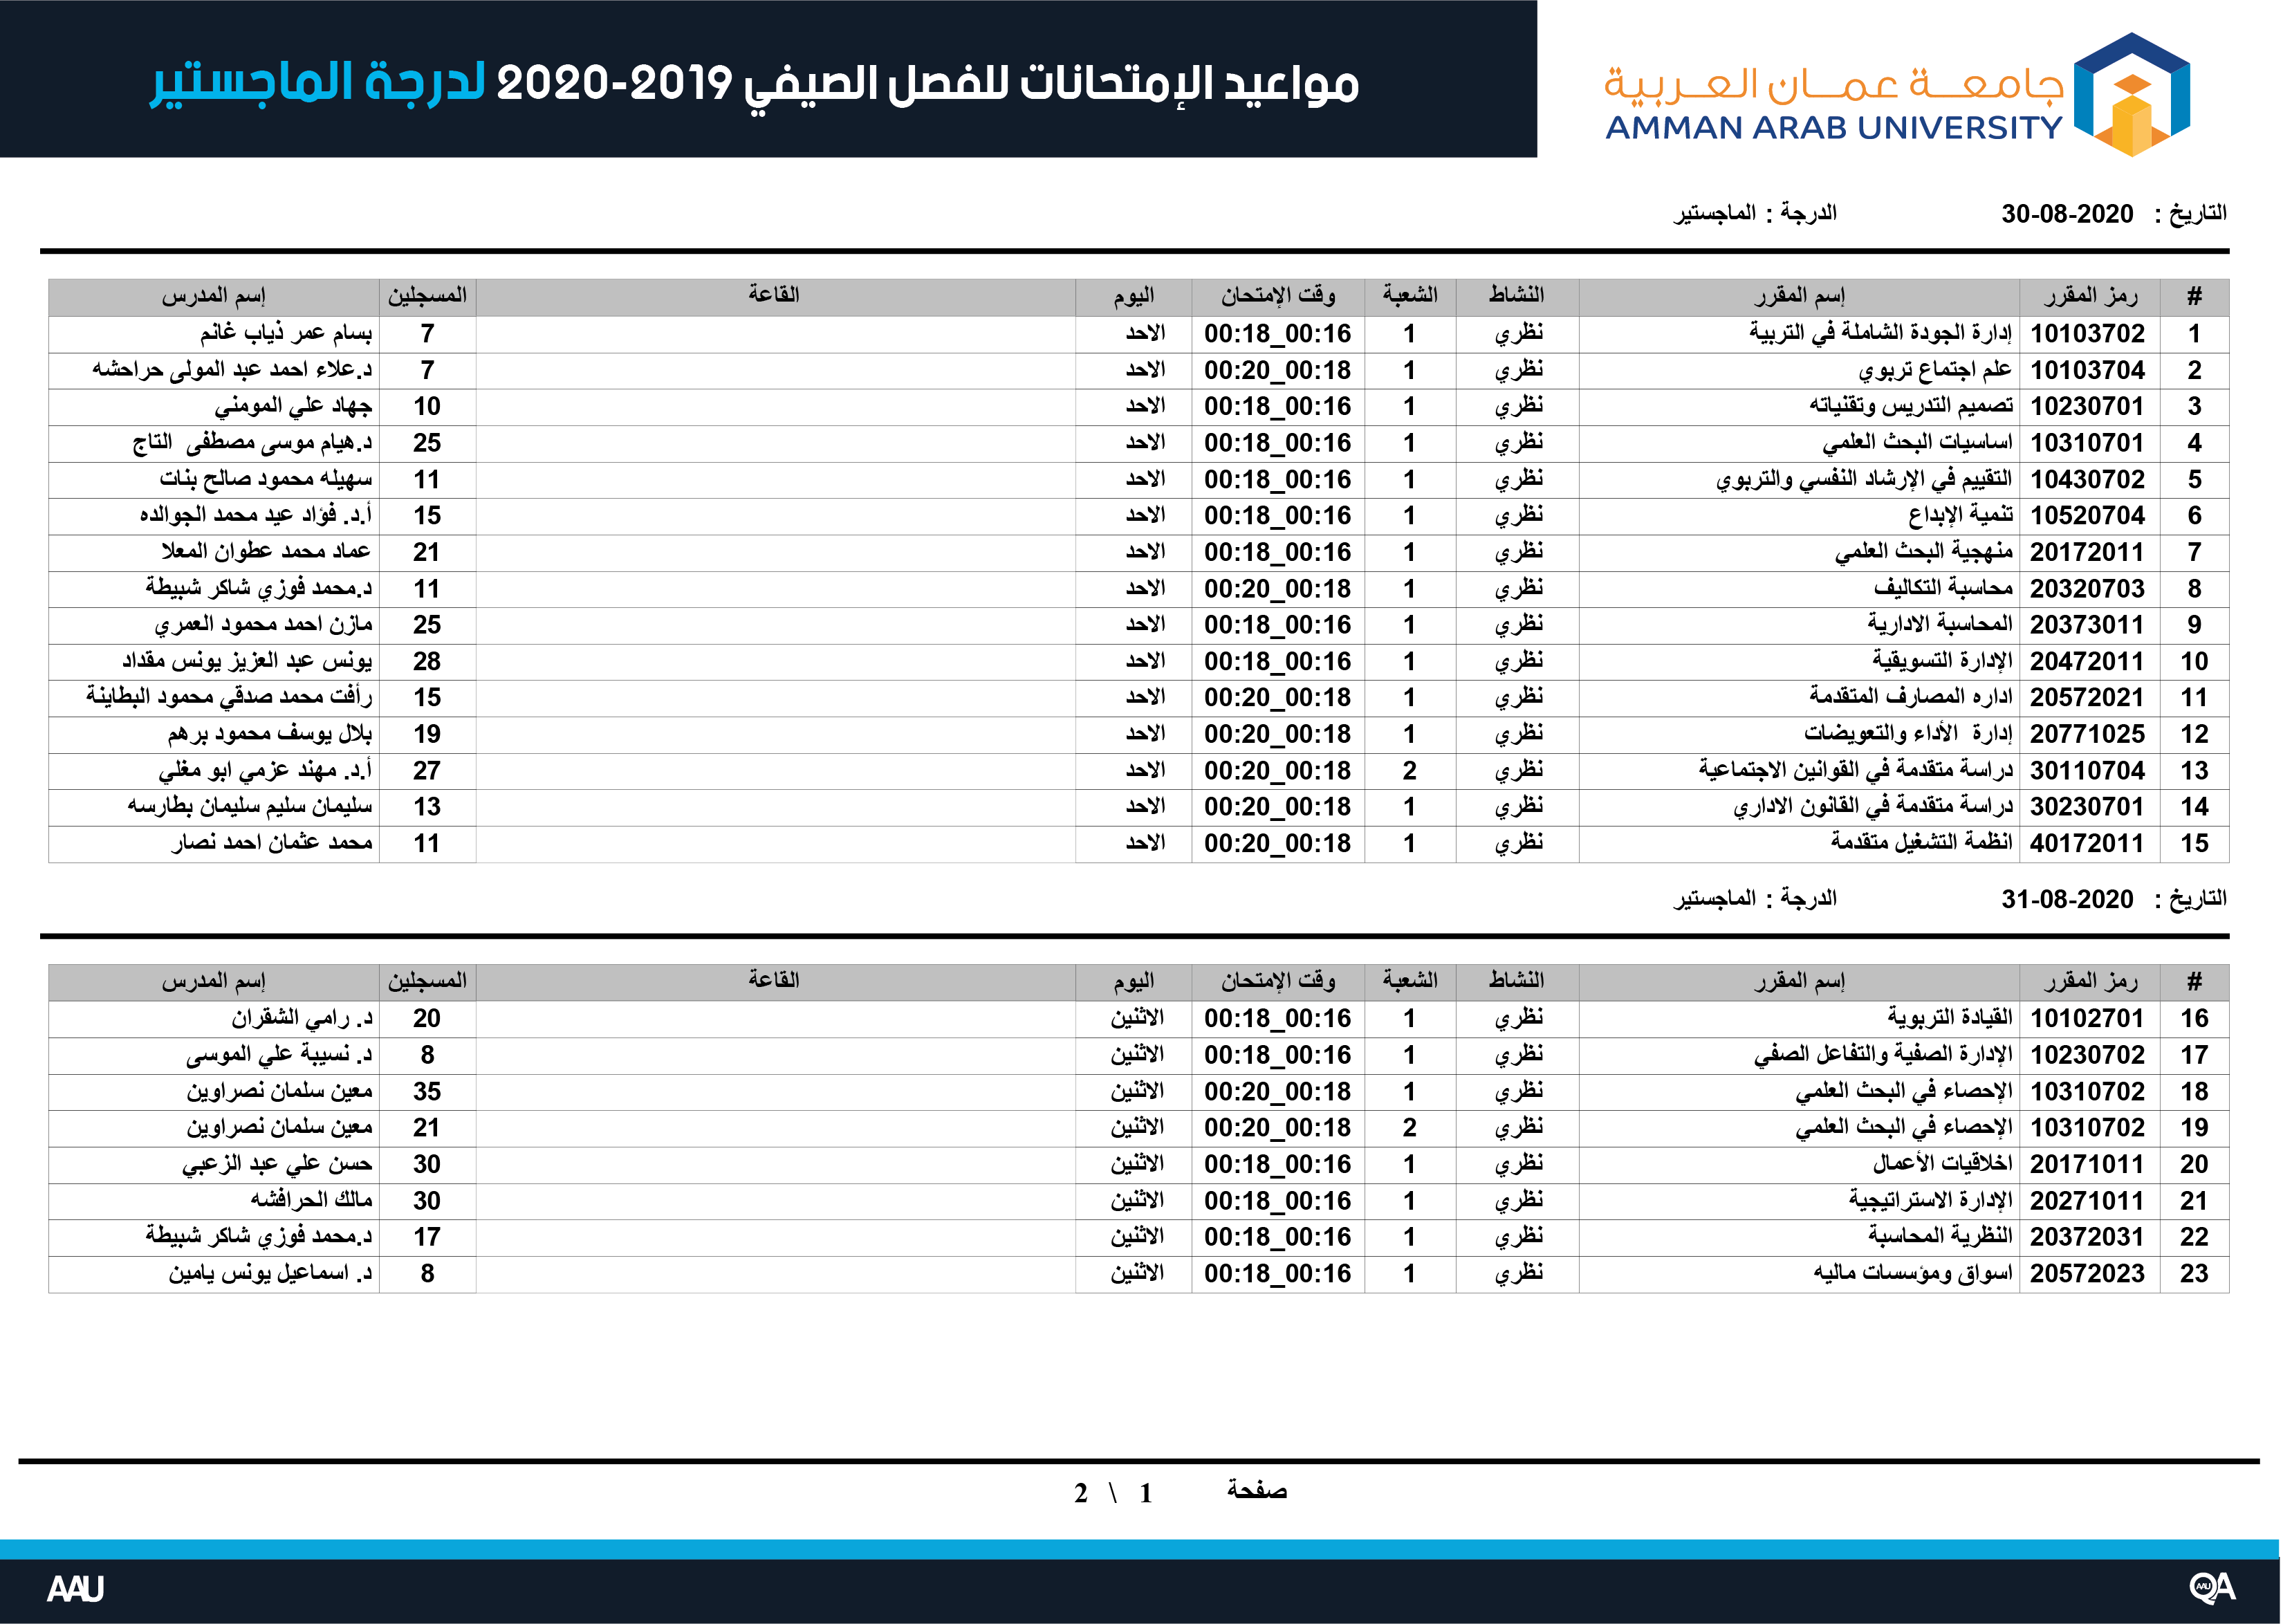The height and width of the screenshot is (1624, 2283).
Task: Click instructor name 'يونس عبد العزيز يونس مقداد'
Action: pyautogui.click(x=247, y=661)
